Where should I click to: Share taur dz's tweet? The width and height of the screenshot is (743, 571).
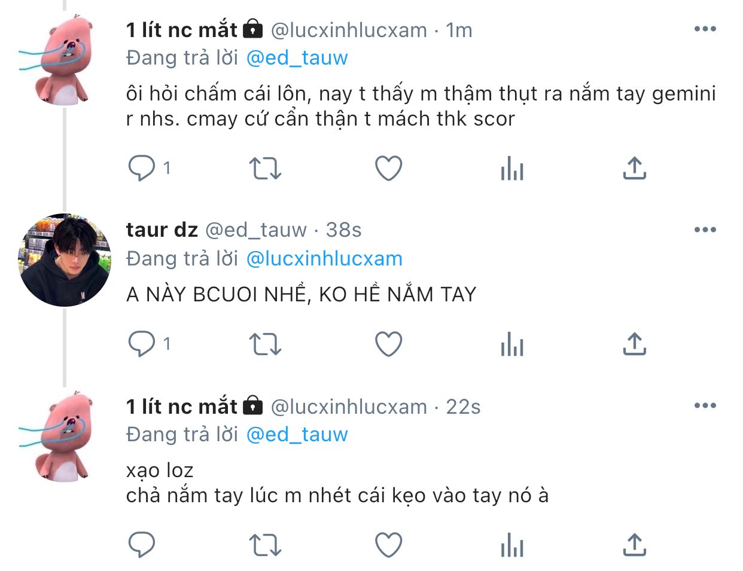tap(635, 344)
